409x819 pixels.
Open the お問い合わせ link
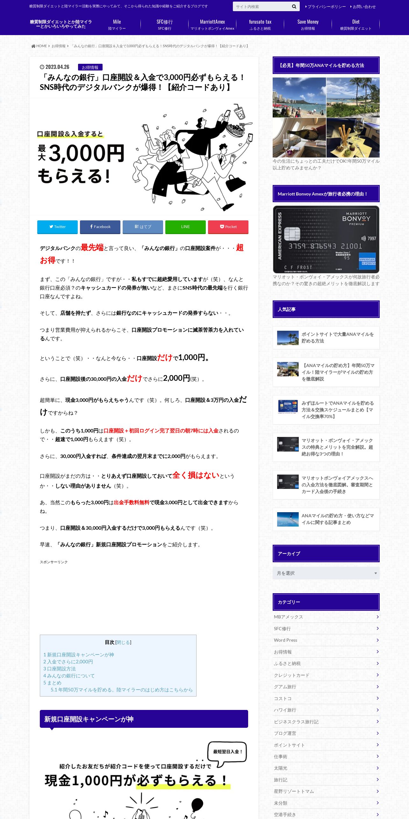(363, 7)
